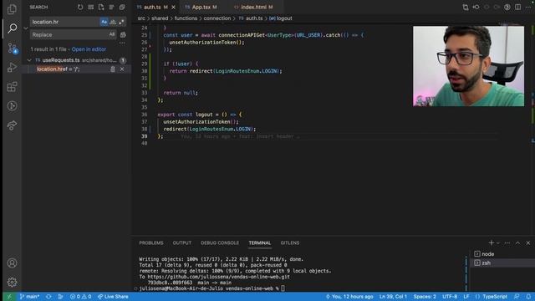The width and height of the screenshot is (535, 301).
Task: Open the DEBUG CONSOLE panel tab
Action: [220, 243]
